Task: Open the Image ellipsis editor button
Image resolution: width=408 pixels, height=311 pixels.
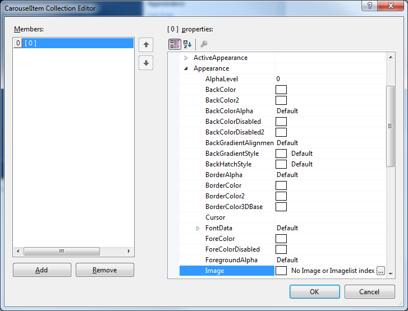Action: coord(381,271)
